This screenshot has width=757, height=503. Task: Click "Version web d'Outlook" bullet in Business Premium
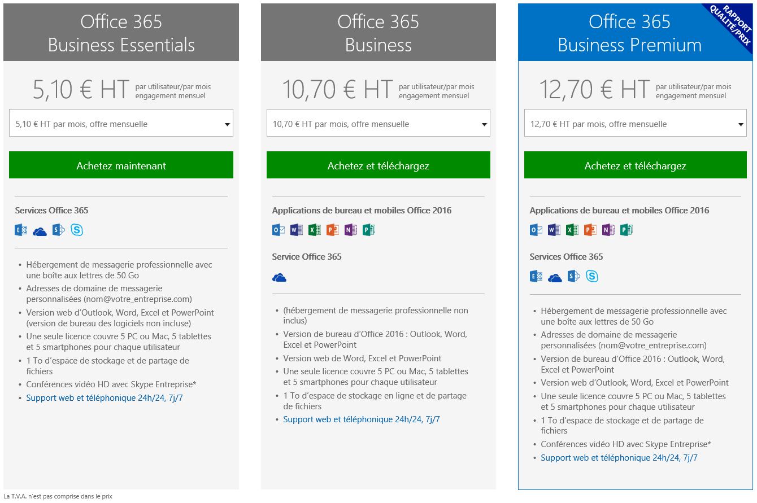coord(634,383)
